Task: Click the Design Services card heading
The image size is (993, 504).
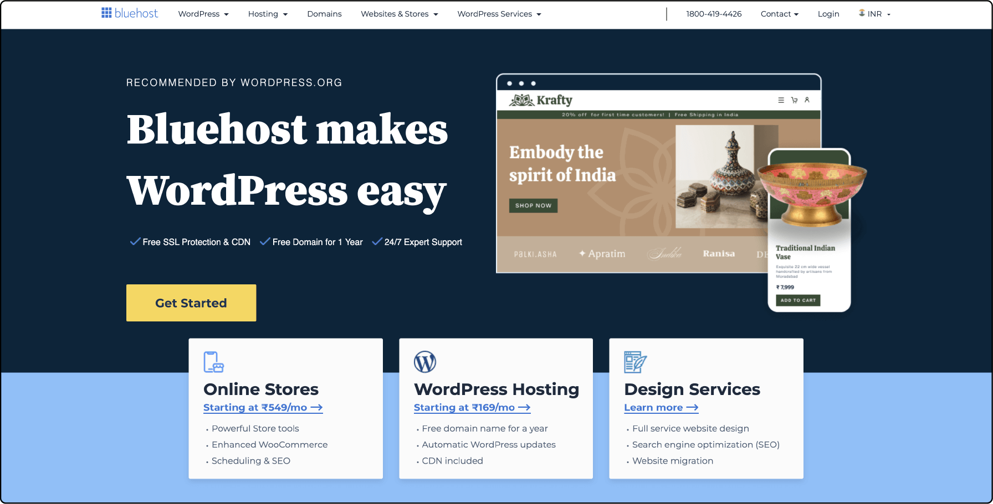Action: [692, 389]
